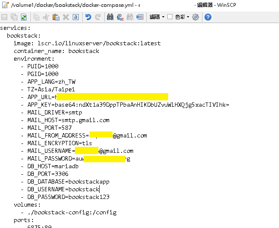The height and width of the screenshot is (228, 279).
Task: Expand the 編碼 encoding dropdown
Action: point(157,17)
